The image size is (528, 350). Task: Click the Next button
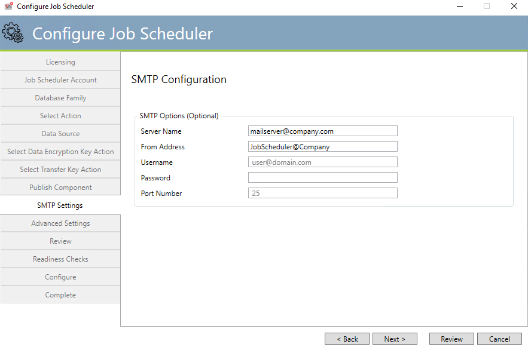[395, 339]
